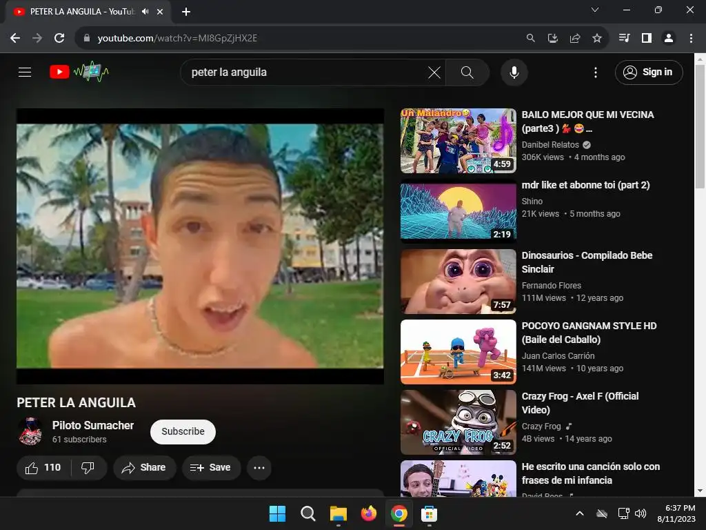Open the Juan Carlos Carrión channel link
Viewport: 706px width, 530px height.
pyautogui.click(x=558, y=355)
